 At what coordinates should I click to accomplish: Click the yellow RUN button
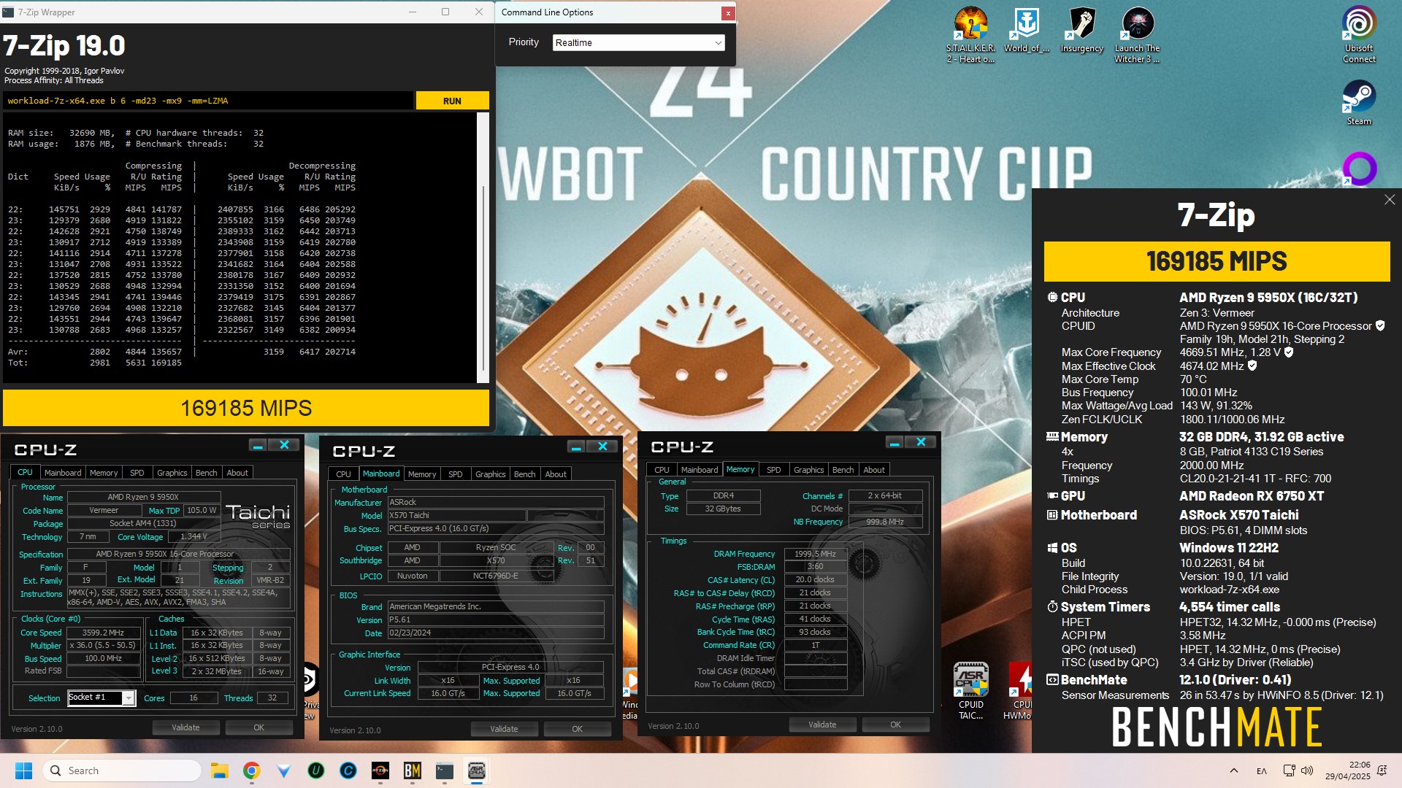pyautogui.click(x=452, y=101)
